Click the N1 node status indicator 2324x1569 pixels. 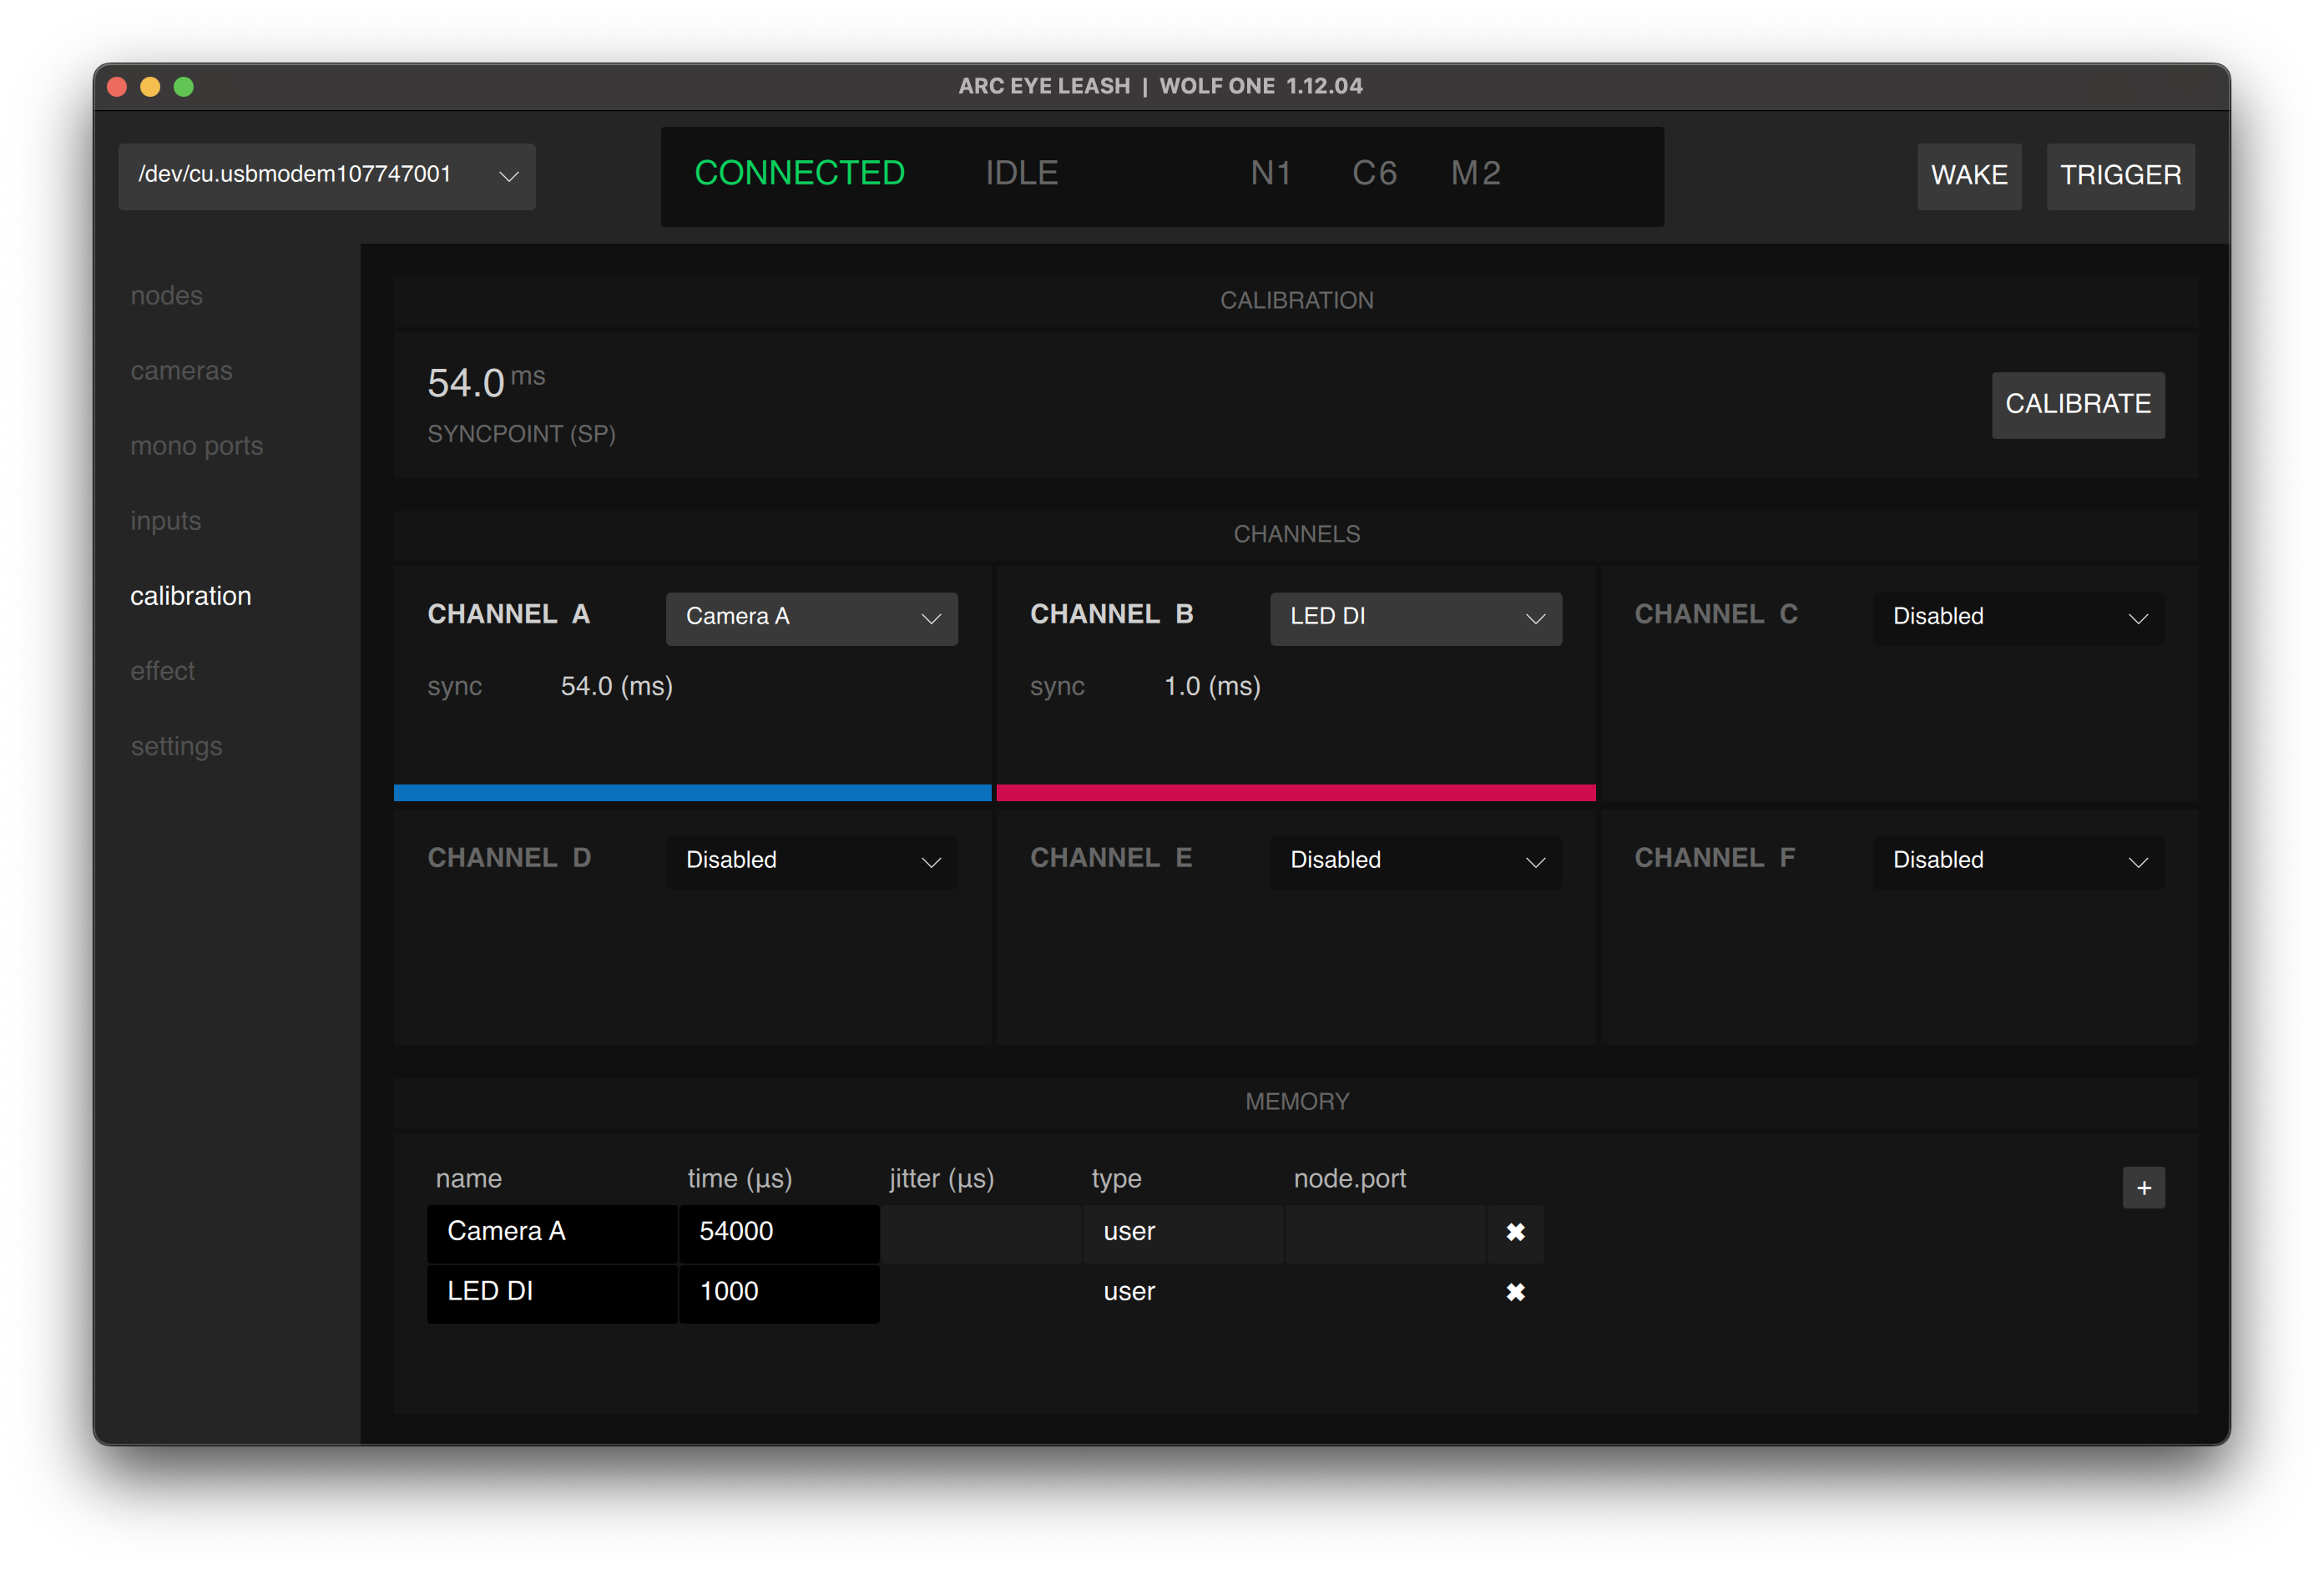[1270, 174]
